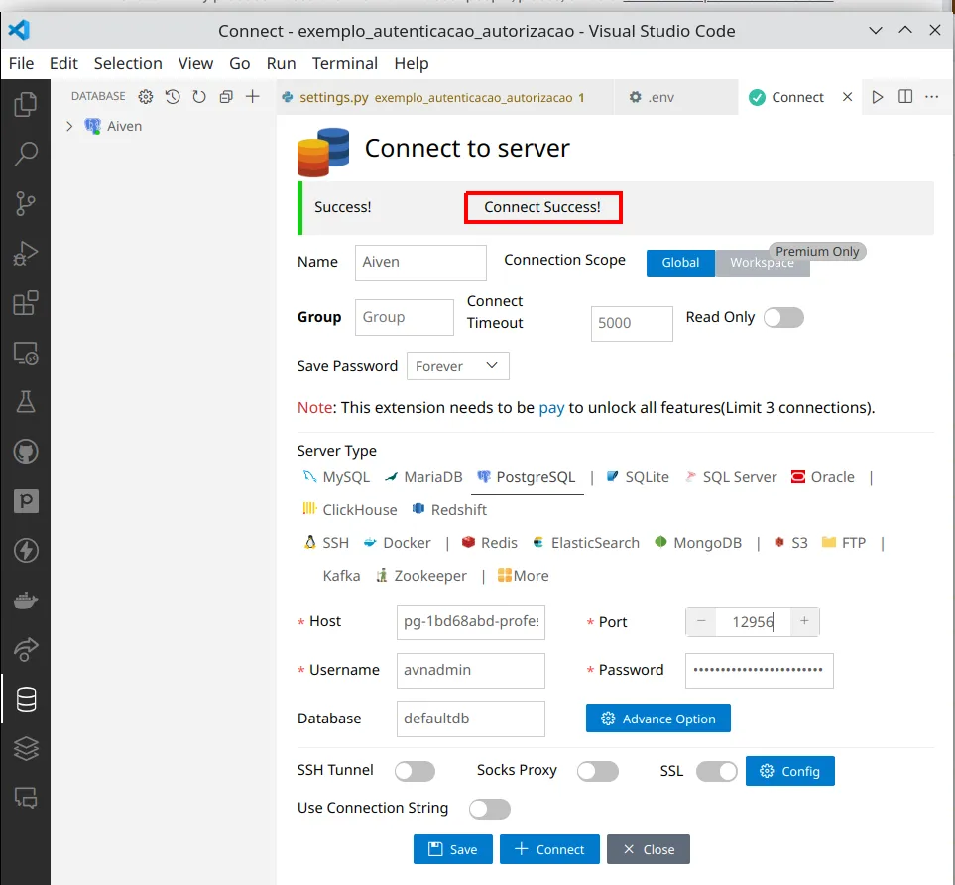
Task: Open the chat view icon
Action: [26, 798]
